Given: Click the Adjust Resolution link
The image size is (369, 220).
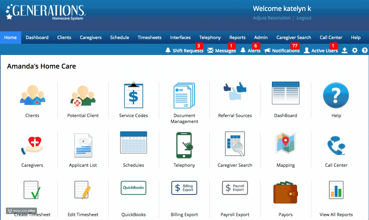Looking at the screenshot, I should (272, 18).
